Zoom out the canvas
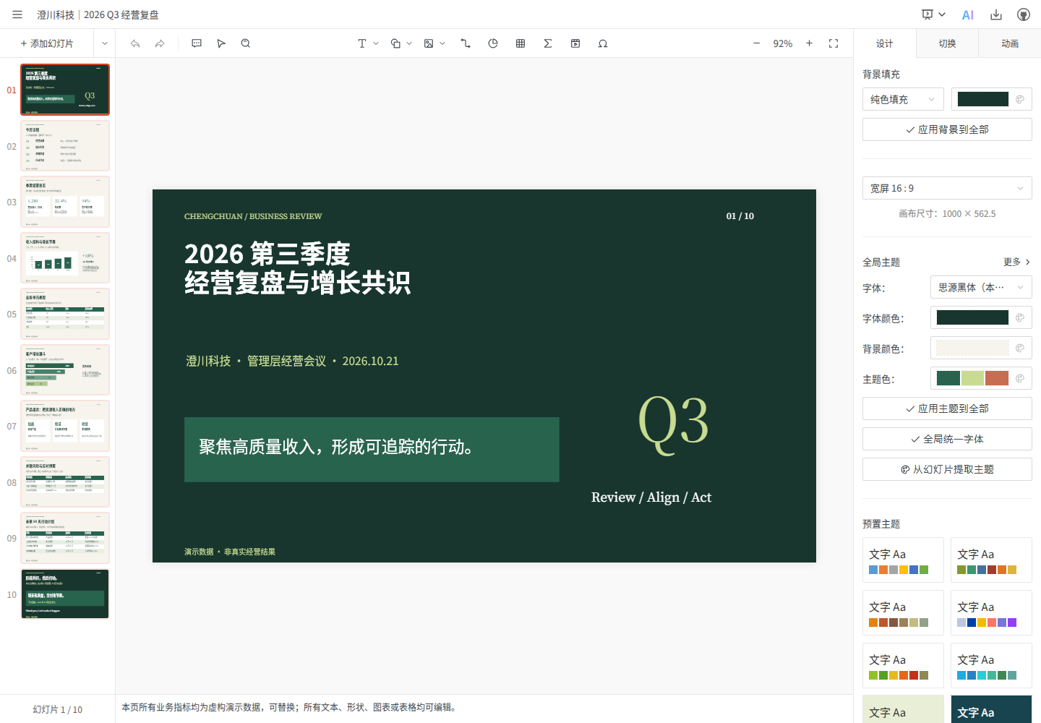Viewport: 1041px width, 723px height. [757, 43]
